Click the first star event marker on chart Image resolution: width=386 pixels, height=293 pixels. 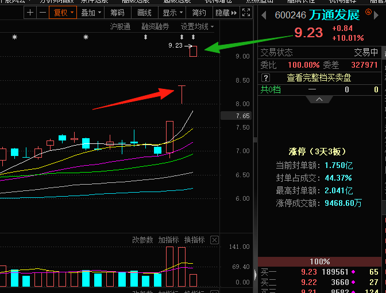(x=15, y=37)
